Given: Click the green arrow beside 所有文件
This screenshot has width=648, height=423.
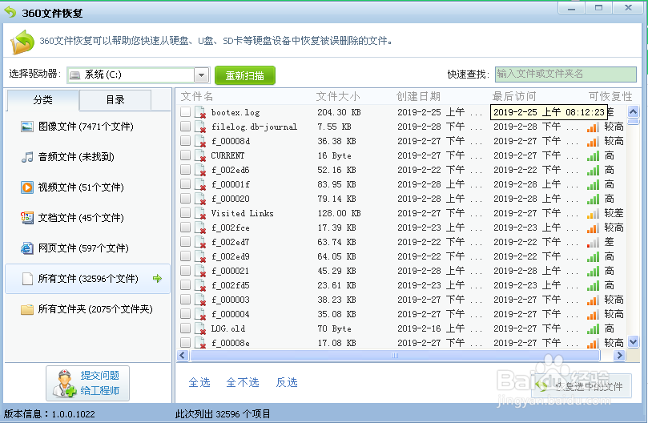Looking at the screenshot, I should [157, 278].
